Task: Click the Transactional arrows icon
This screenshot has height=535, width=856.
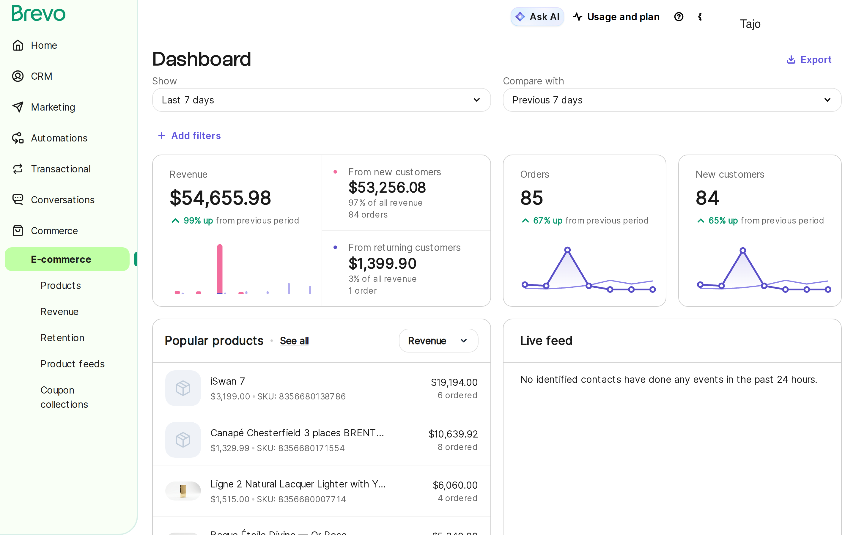Action: [x=18, y=169]
